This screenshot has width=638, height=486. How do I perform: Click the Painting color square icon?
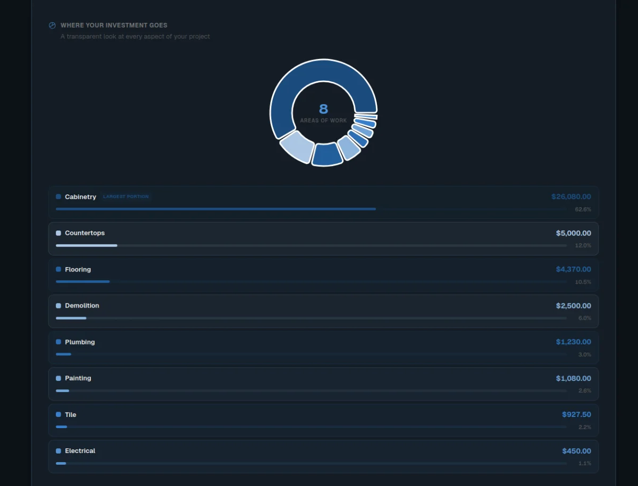pyautogui.click(x=58, y=378)
